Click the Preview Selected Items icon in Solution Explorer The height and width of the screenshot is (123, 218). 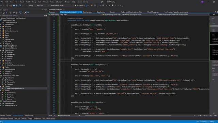pyautogui.click(x=28, y=13)
